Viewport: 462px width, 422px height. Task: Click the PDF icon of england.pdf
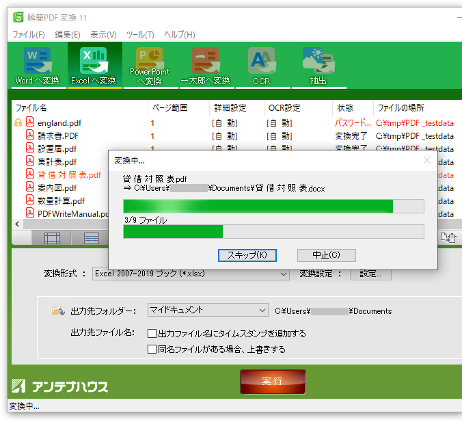click(x=30, y=122)
